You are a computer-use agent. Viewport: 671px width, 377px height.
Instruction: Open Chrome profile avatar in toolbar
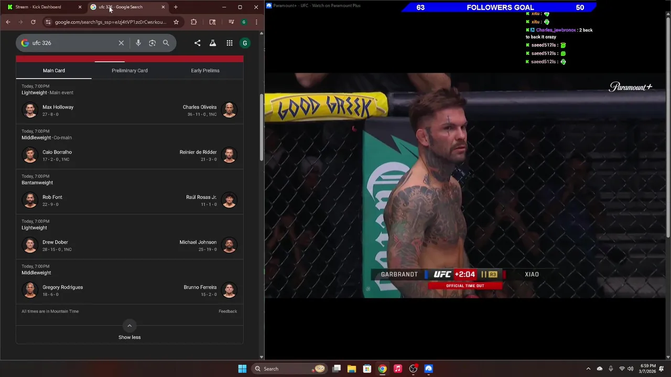click(244, 22)
